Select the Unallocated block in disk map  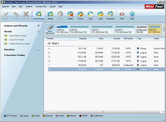141,29
